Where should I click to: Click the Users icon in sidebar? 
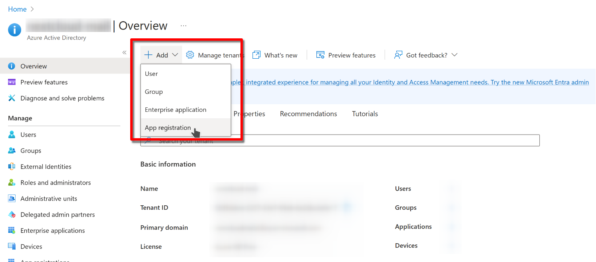[x=12, y=135]
